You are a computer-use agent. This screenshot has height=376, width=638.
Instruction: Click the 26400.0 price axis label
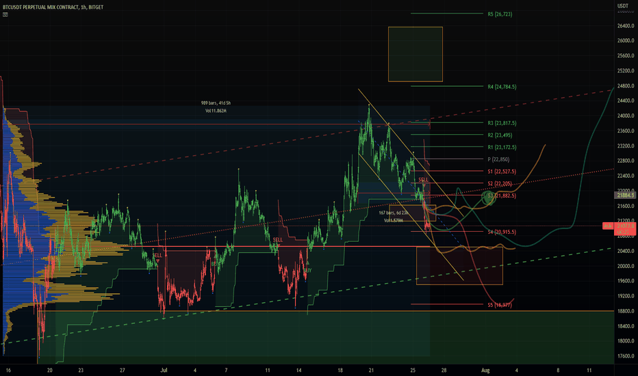pyautogui.click(x=626, y=25)
